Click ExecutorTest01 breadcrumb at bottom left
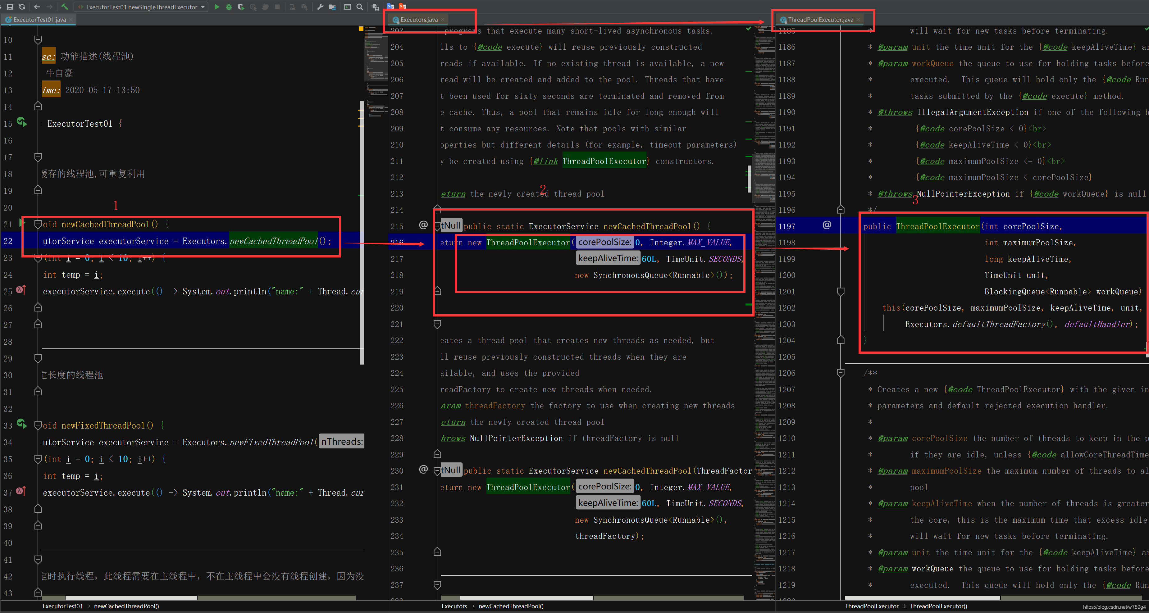The image size is (1149, 613). point(62,606)
